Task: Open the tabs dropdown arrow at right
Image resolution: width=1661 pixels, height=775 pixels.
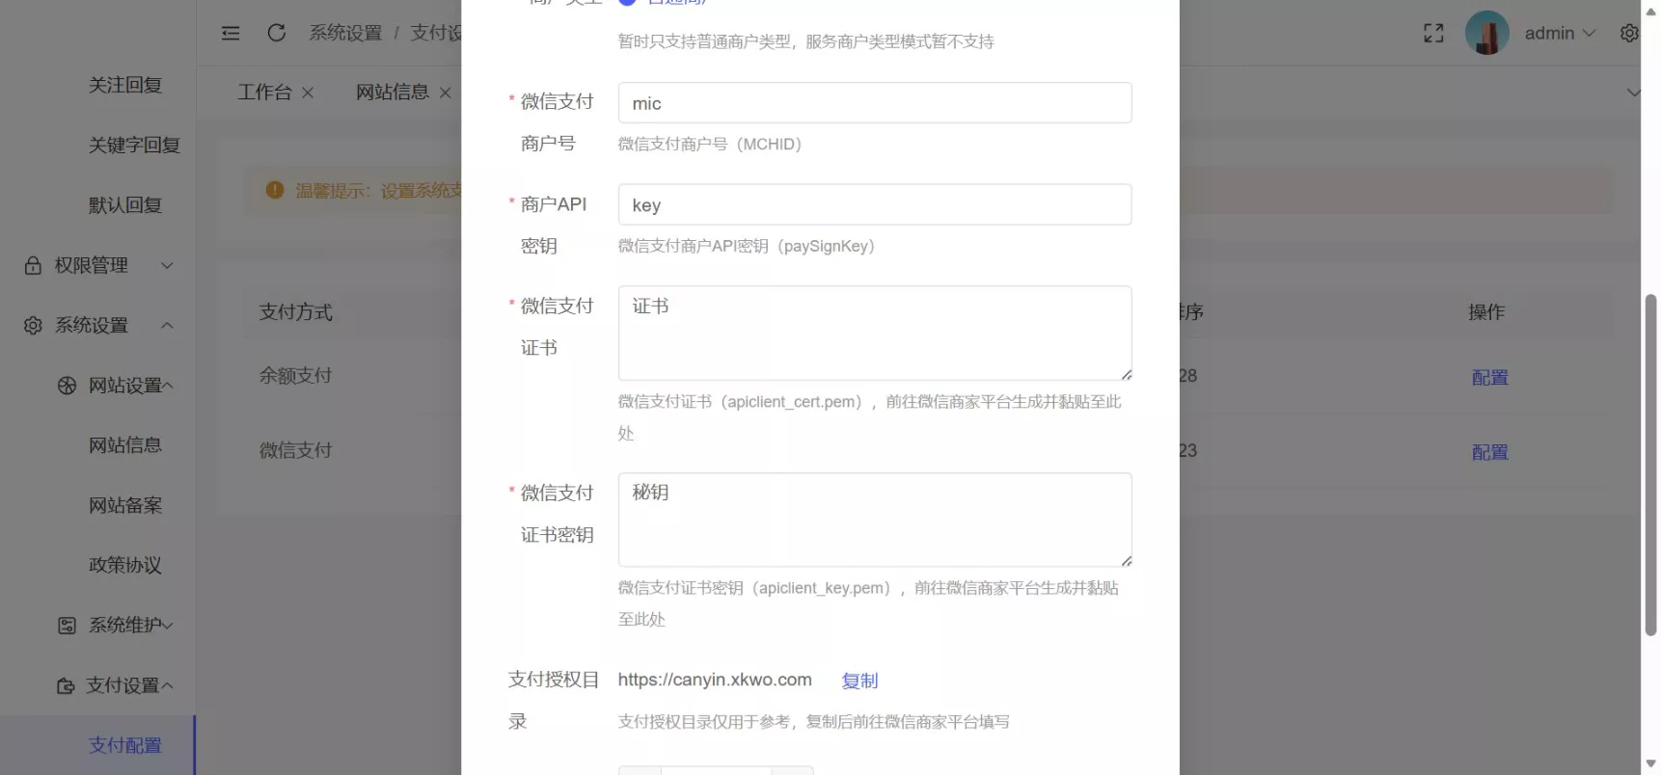Action: point(1633,93)
